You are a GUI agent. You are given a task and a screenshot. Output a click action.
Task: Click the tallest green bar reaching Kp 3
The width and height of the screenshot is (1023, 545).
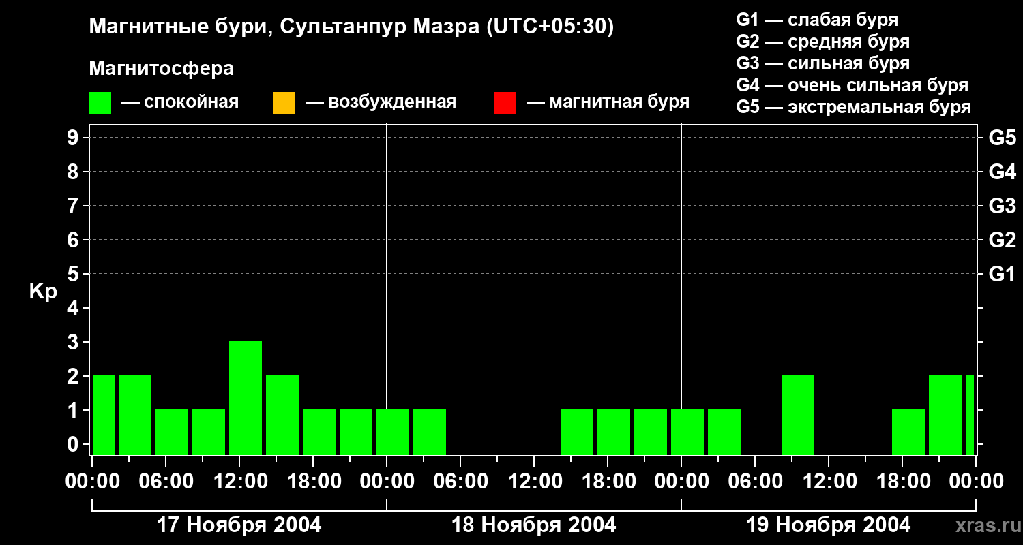[x=246, y=398]
